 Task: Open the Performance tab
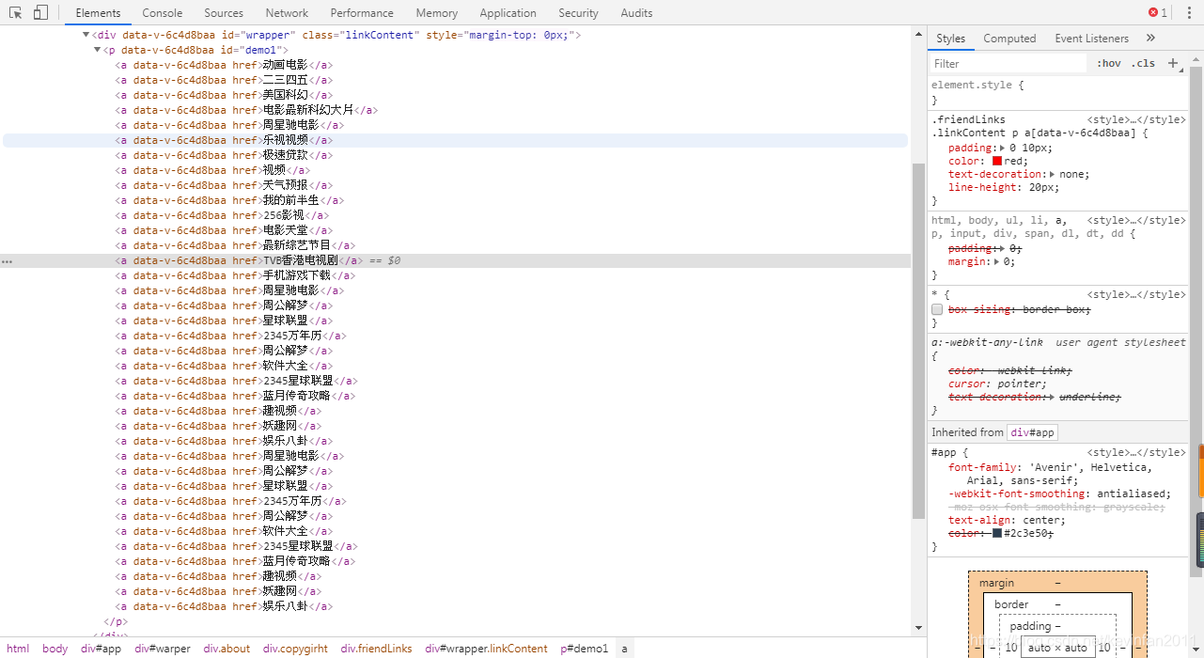point(362,13)
